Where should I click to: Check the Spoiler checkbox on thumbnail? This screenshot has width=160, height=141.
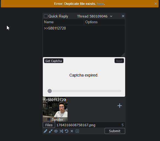point(49,119)
